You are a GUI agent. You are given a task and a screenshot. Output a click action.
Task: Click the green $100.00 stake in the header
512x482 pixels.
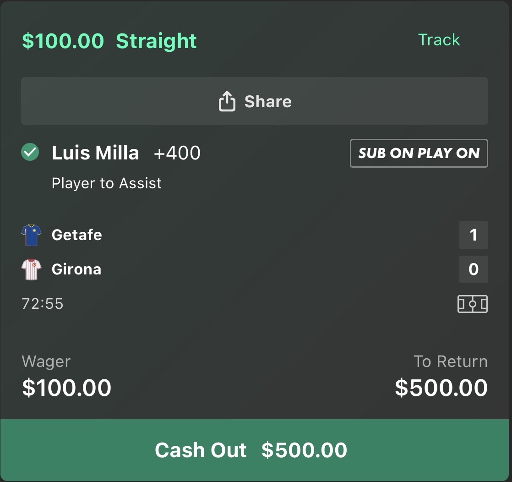click(x=63, y=41)
